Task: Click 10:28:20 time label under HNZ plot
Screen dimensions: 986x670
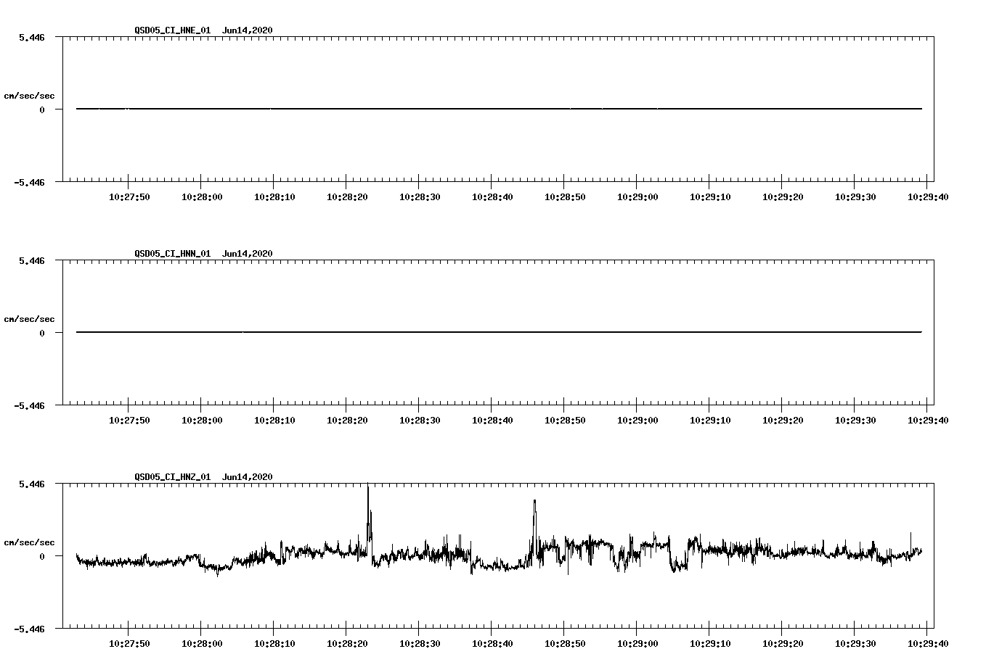Action: click(x=347, y=643)
